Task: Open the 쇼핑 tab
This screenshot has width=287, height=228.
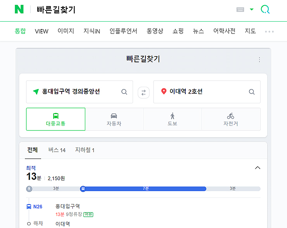Action: click(178, 31)
